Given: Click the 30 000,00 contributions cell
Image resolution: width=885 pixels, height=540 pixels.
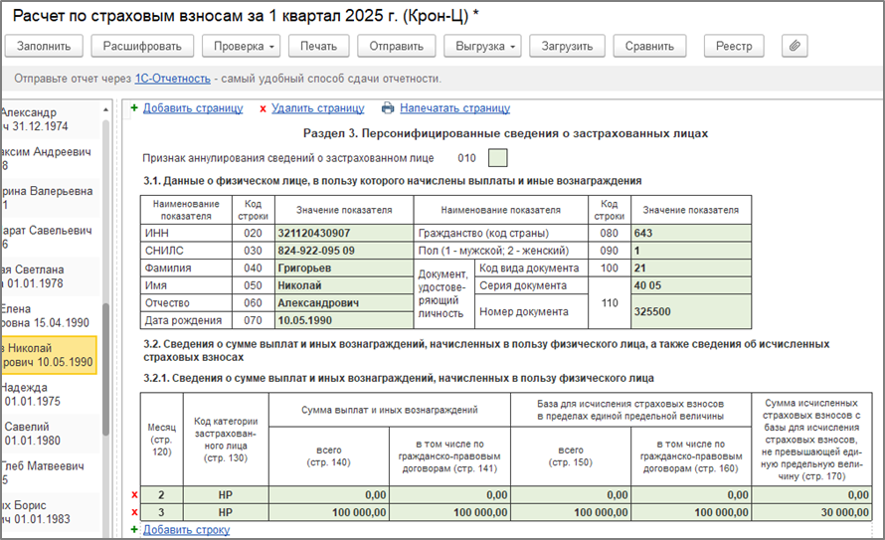Looking at the screenshot, I should click(x=811, y=512).
